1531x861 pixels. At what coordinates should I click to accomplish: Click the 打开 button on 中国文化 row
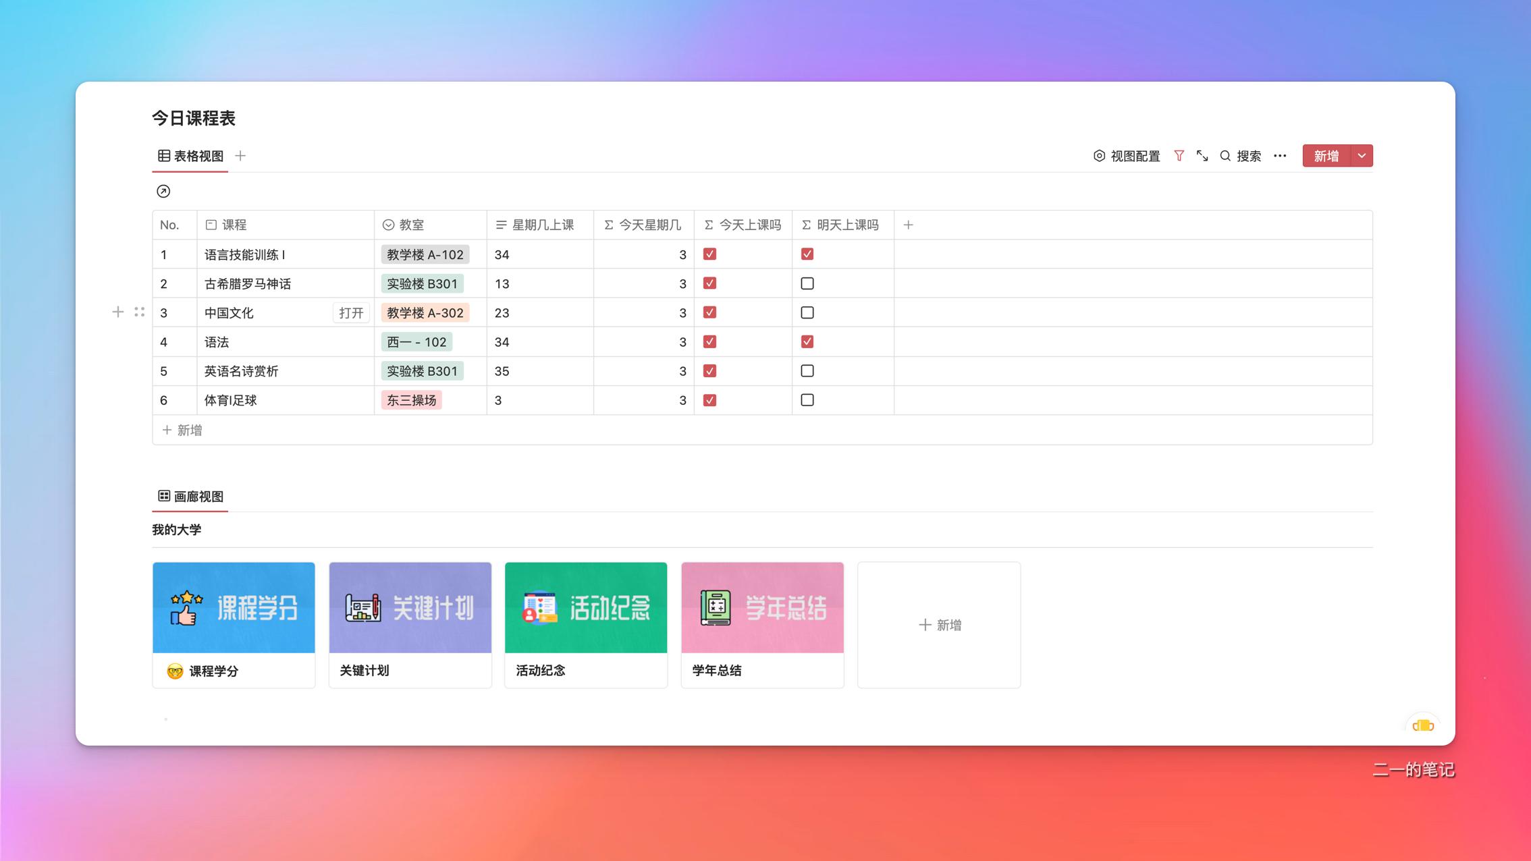tap(351, 312)
